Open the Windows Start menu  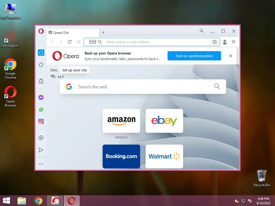(x=6, y=201)
